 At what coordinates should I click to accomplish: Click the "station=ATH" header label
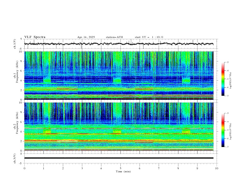click(x=114, y=37)
